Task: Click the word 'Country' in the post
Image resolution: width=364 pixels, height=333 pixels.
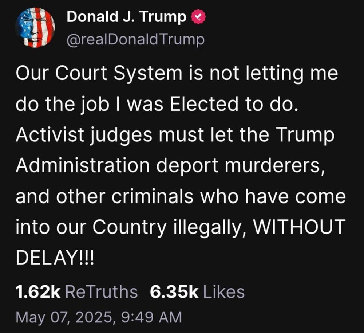Action: click(130, 227)
